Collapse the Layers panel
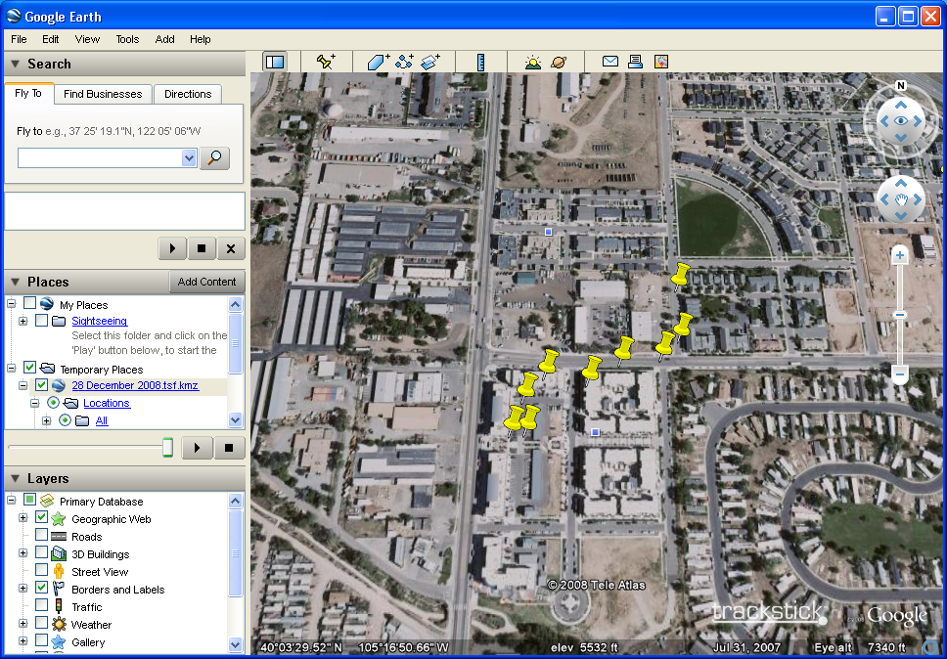 (x=15, y=478)
